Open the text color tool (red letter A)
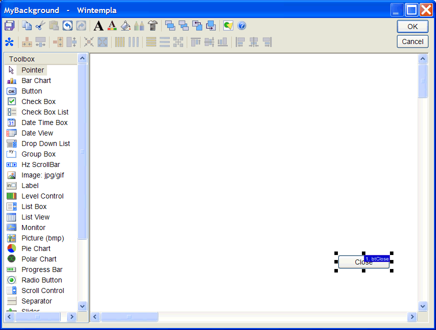The height and width of the screenshot is (330, 436). (112, 25)
